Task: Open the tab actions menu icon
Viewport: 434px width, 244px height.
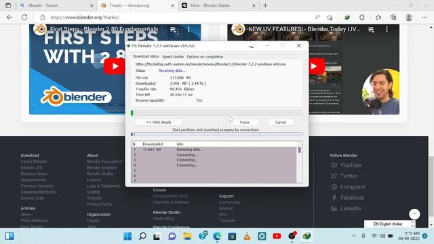Action: pyautogui.click(x=8, y=5)
